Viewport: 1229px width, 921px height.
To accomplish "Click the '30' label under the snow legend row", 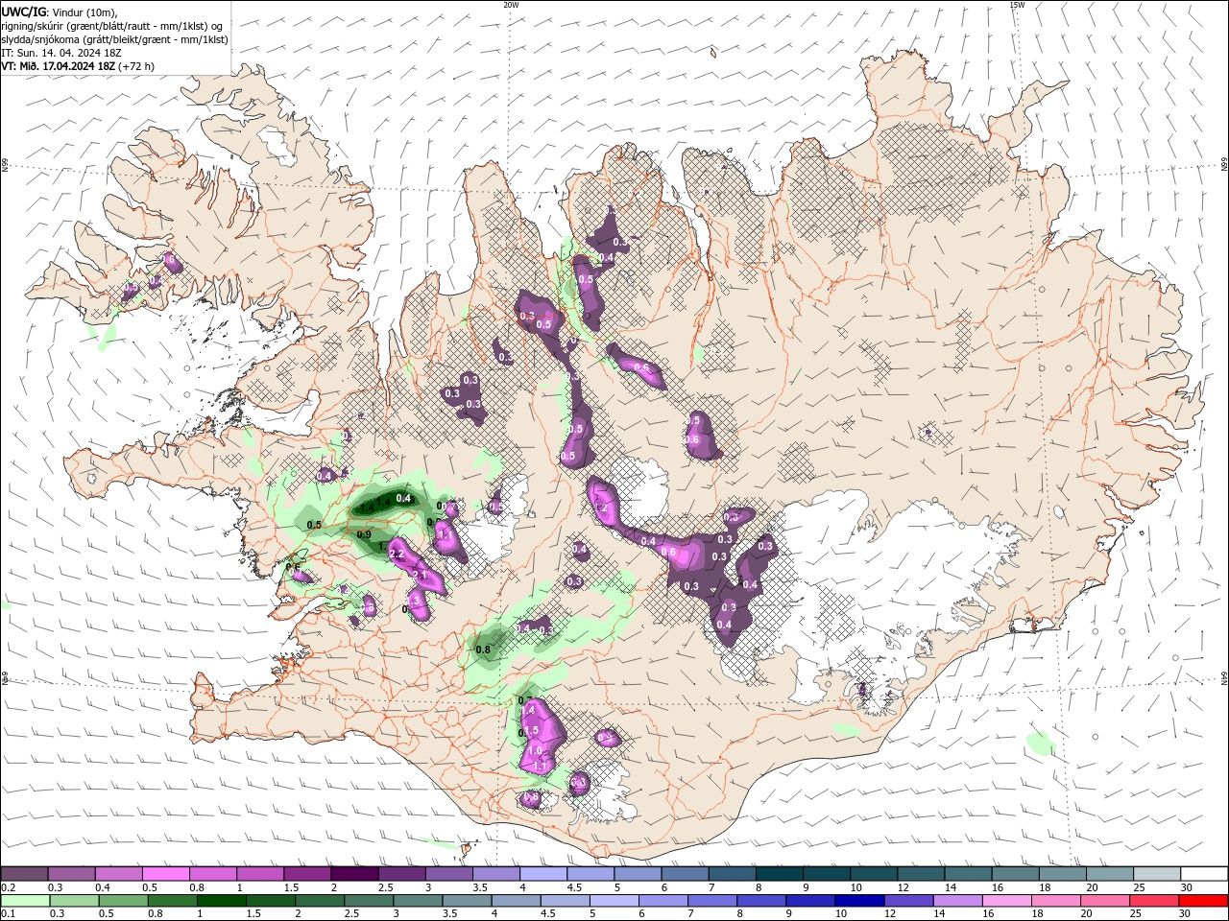I will click(1187, 887).
